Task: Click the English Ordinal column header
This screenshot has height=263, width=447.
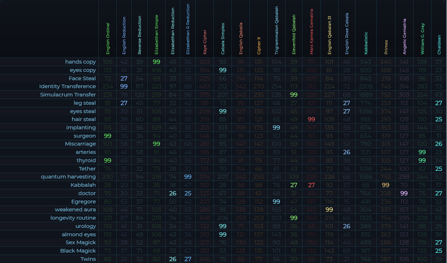Action: (x=108, y=39)
